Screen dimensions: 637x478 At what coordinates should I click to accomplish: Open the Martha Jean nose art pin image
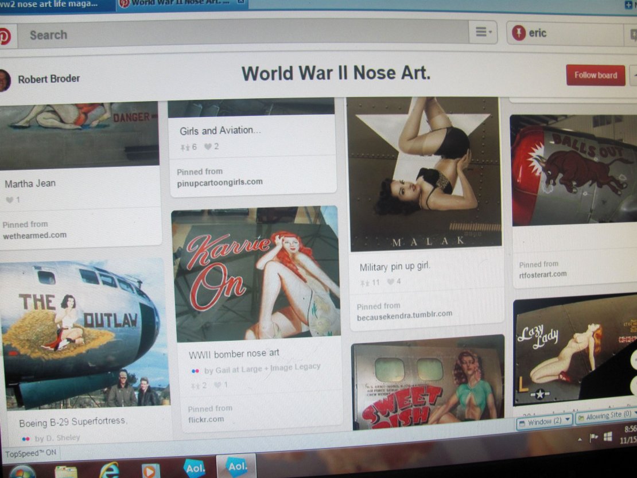pos(79,135)
